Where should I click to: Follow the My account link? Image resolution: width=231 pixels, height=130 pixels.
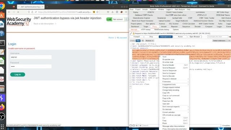coord(122,38)
